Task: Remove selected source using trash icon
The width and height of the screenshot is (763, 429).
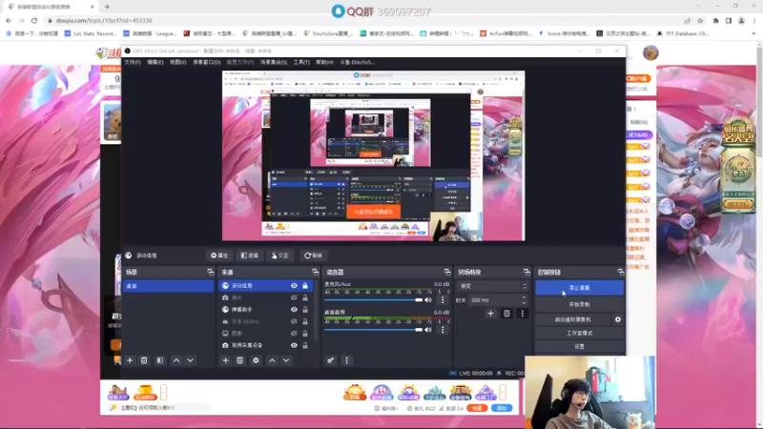Action: point(240,360)
